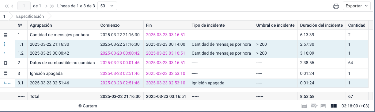Screen dimensions: 375x112
Task: Open the Gurtam copyright link
Action: tap(88, 106)
